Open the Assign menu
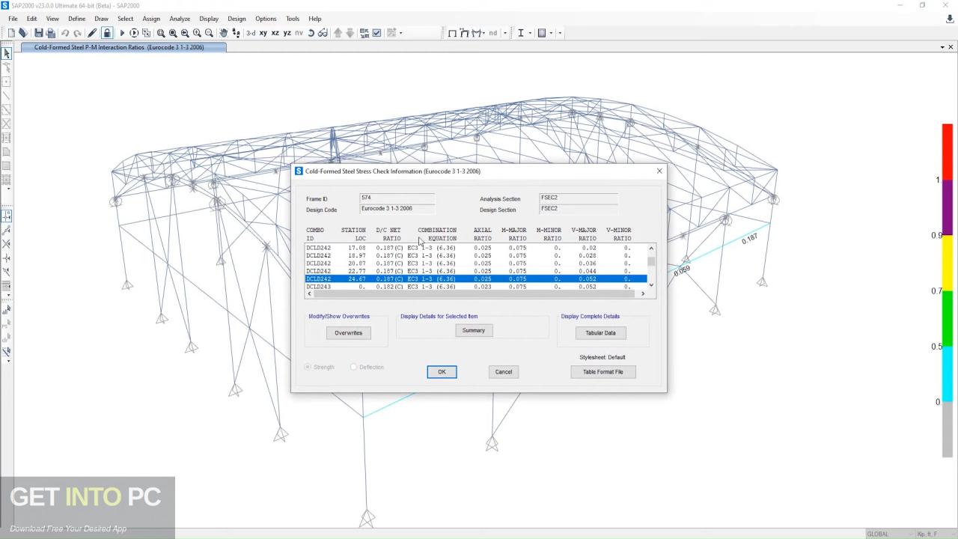The width and height of the screenshot is (958, 539). pyautogui.click(x=151, y=19)
